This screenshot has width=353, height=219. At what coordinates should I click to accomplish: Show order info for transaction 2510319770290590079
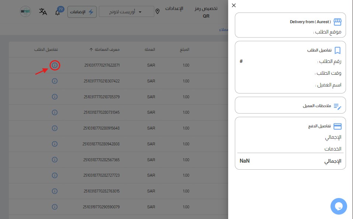pyautogui.click(x=55, y=207)
